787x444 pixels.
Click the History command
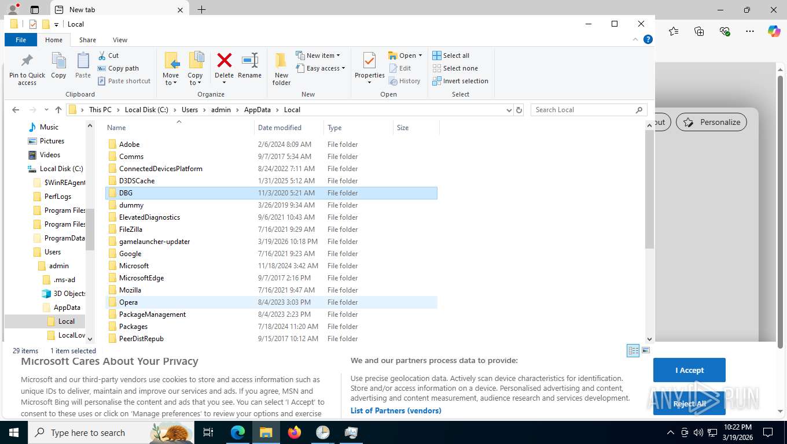pos(404,81)
